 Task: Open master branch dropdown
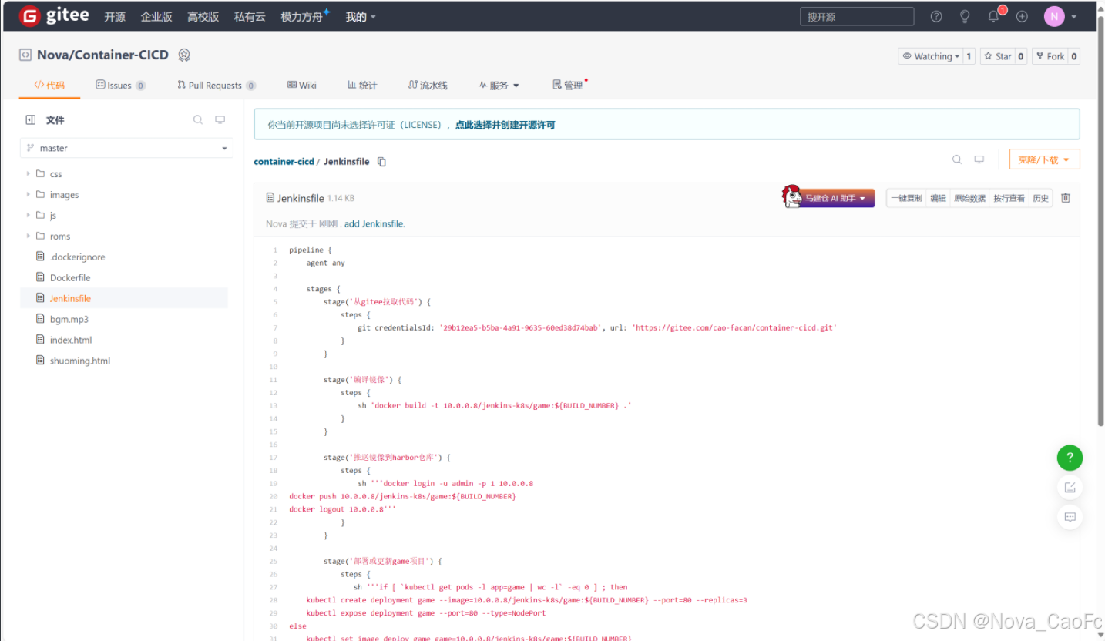126,148
